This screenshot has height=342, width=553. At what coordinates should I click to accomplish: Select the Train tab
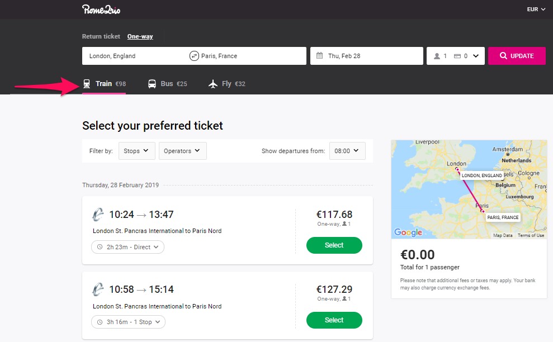[x=104, y=84]
